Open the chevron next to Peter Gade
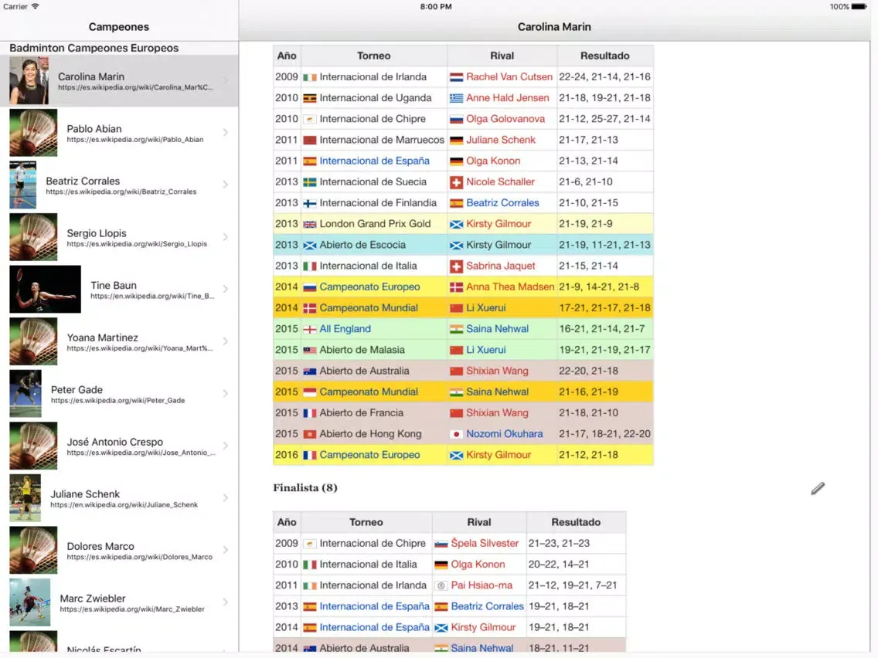 (225, 393)
